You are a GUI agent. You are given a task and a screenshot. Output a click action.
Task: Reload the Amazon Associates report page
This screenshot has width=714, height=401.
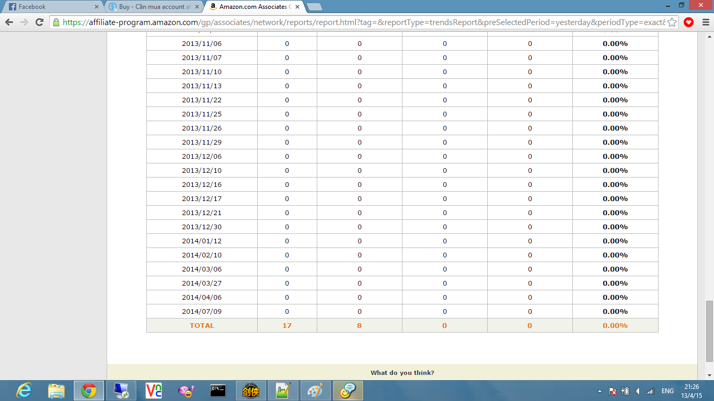(39, 22)
